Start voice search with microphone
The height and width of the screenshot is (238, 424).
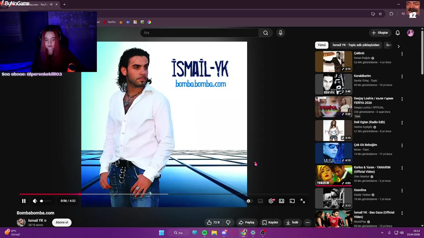coord(281,33)
